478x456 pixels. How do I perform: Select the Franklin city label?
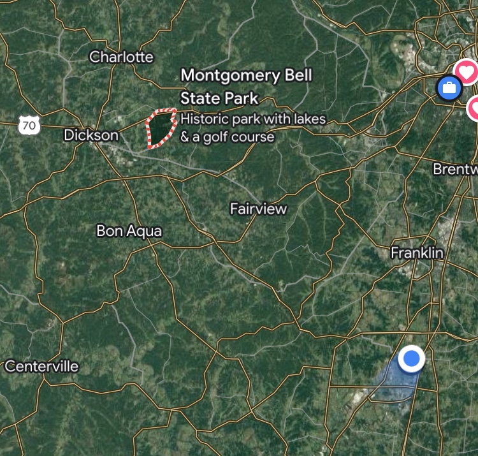tap(417, 253)
